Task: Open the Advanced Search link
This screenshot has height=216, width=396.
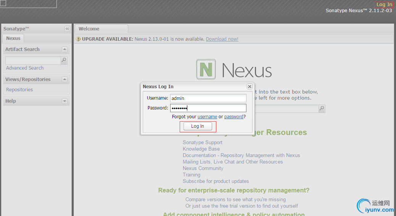Action: coord(25,68)
